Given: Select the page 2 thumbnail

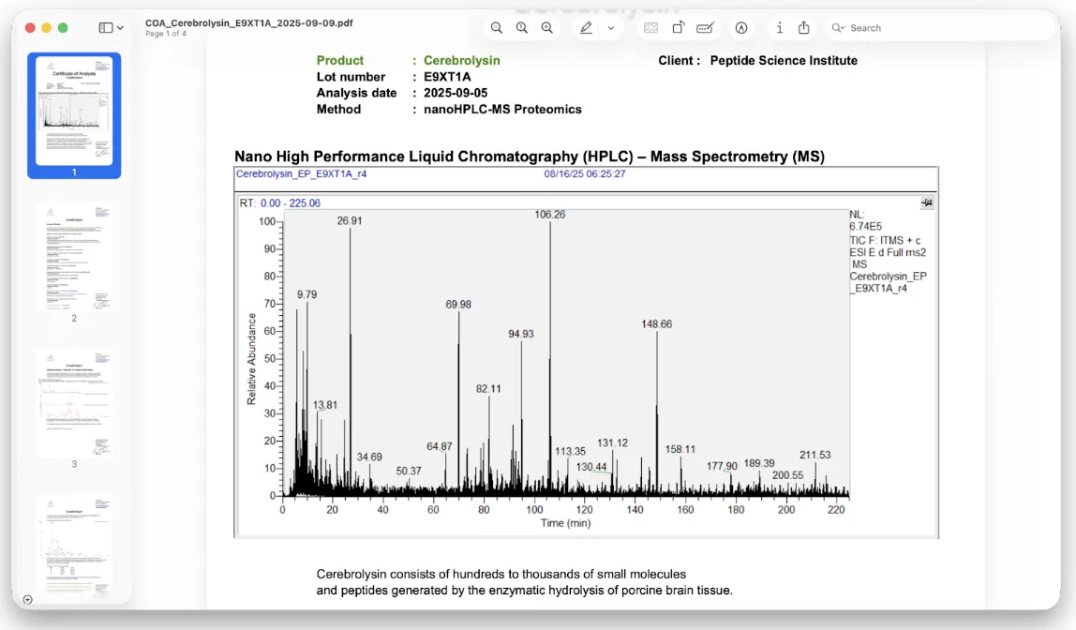Looking at the screenshot, I should (74, 257).
